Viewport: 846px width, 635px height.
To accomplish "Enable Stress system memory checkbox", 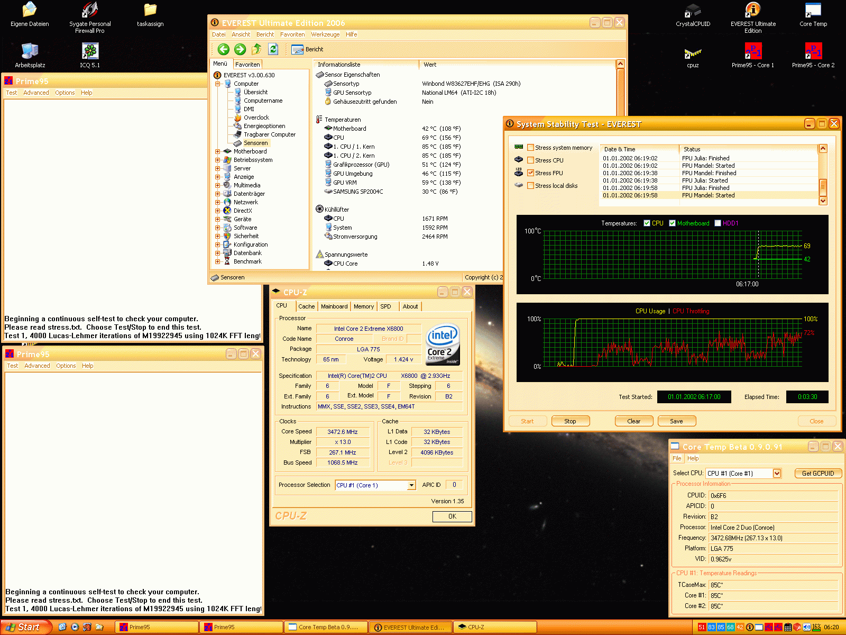I will tap(530, 148).
